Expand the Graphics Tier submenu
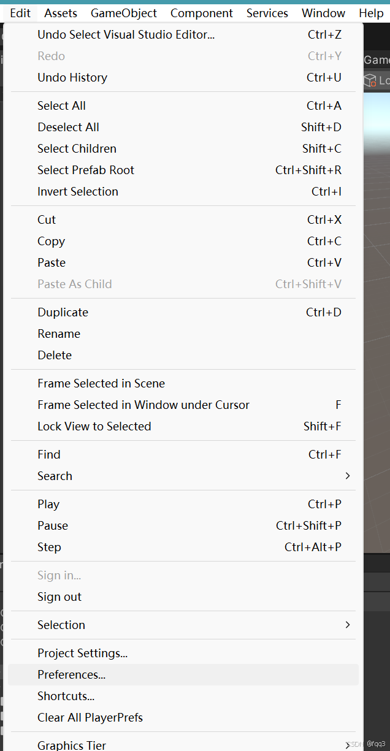This screenshot has width=390, height=751. pyautogui.click(x=72, y=745)
